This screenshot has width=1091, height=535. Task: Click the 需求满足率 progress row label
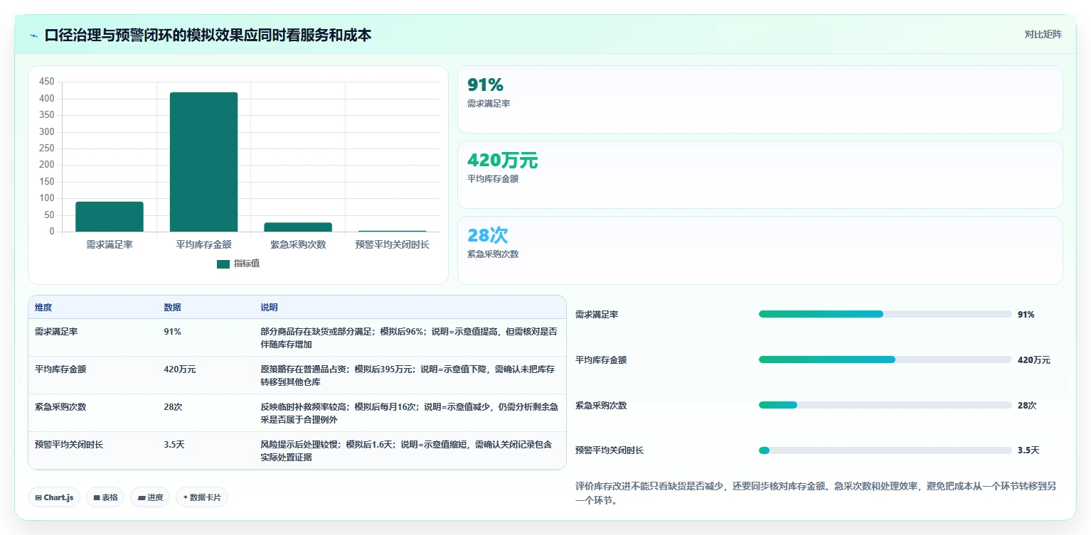click(x=597, y=314)
